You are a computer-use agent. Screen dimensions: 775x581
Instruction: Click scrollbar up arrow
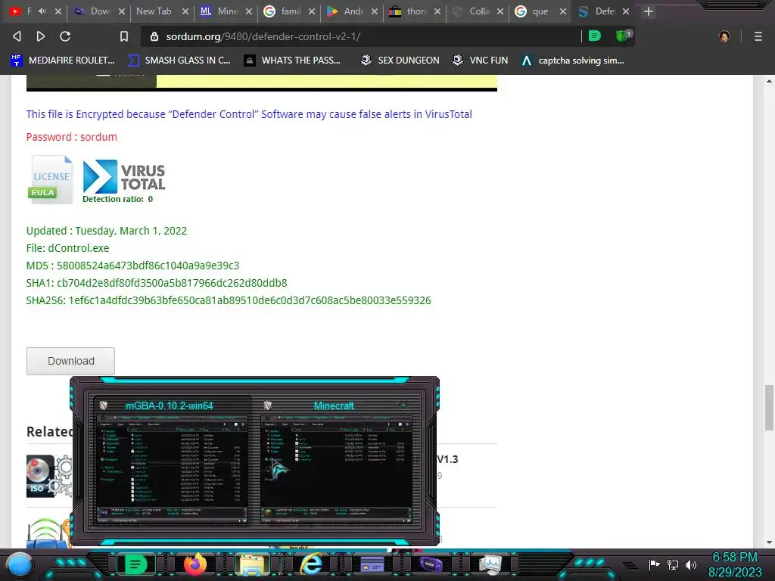point(769,80)
